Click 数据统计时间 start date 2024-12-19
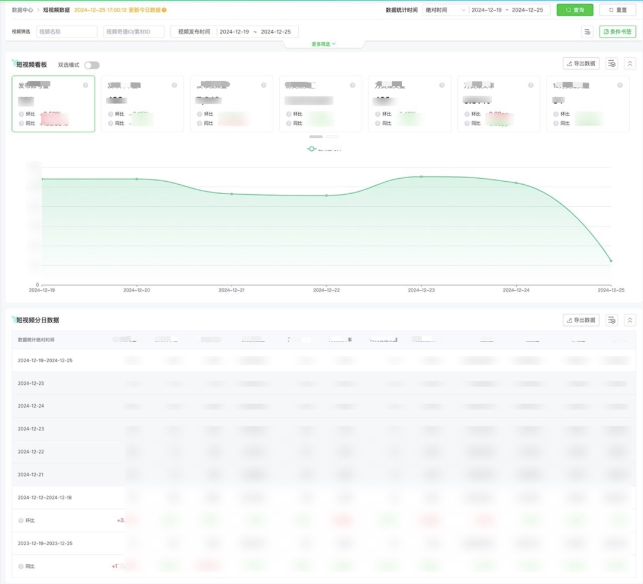 (x=486, y=10)
